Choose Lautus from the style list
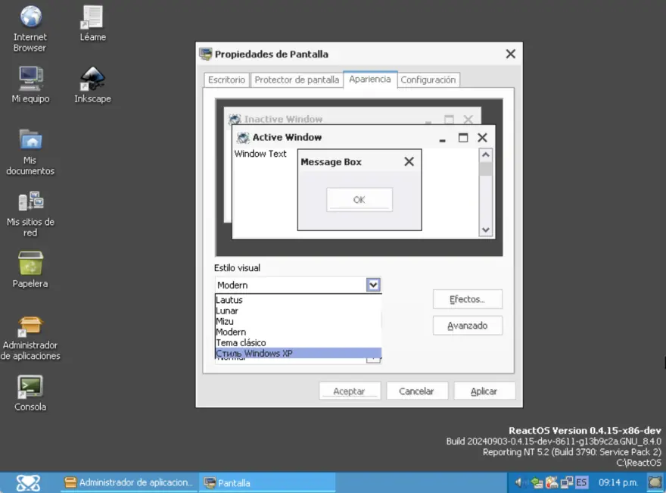This screenshot has height=493, width=666. [x=298, y=300]
